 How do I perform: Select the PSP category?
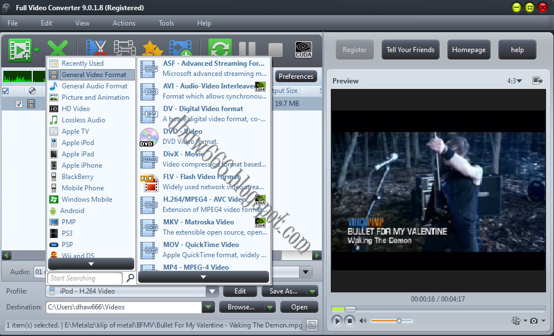pyautogui.click(x=91, y=244)
